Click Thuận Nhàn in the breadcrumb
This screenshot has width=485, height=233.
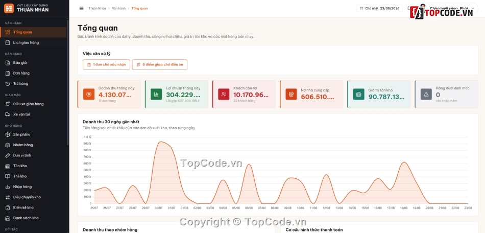(x=96, y=8)
